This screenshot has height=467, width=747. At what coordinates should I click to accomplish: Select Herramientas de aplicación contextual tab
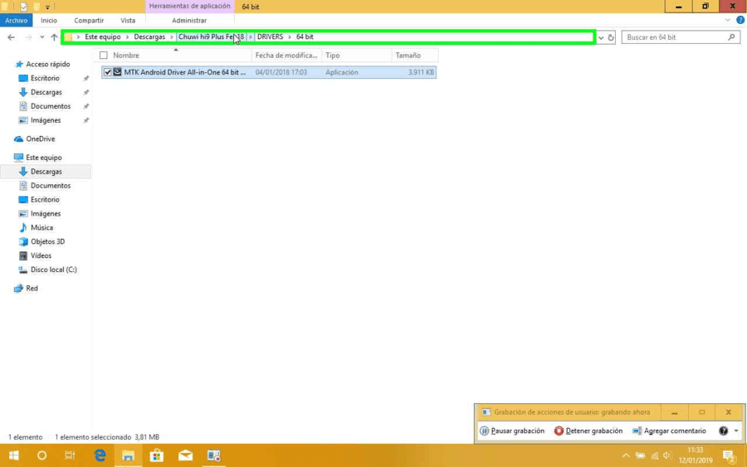tap(189, 6)
